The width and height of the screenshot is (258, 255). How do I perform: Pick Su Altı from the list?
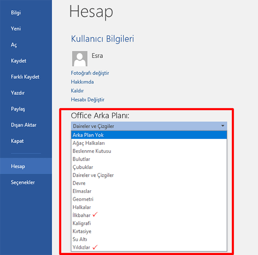tap(149, 239)
